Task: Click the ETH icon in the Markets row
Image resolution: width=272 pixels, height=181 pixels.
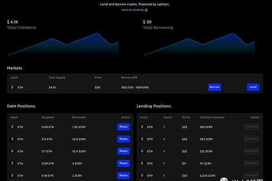Action: 12,87
